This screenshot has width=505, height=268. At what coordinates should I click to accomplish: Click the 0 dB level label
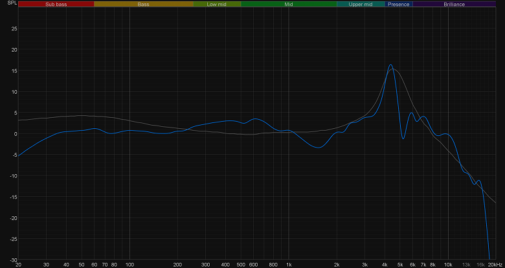click(x=16, y=134)
